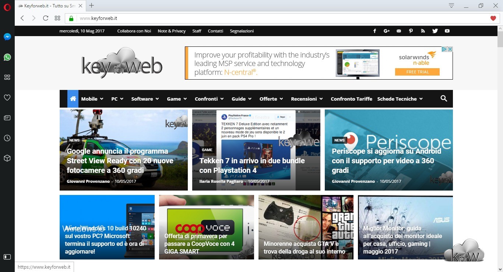Bookmark page with the address bar heart
The height and width of the screenshot is (272, 503).
coord(493,18)
